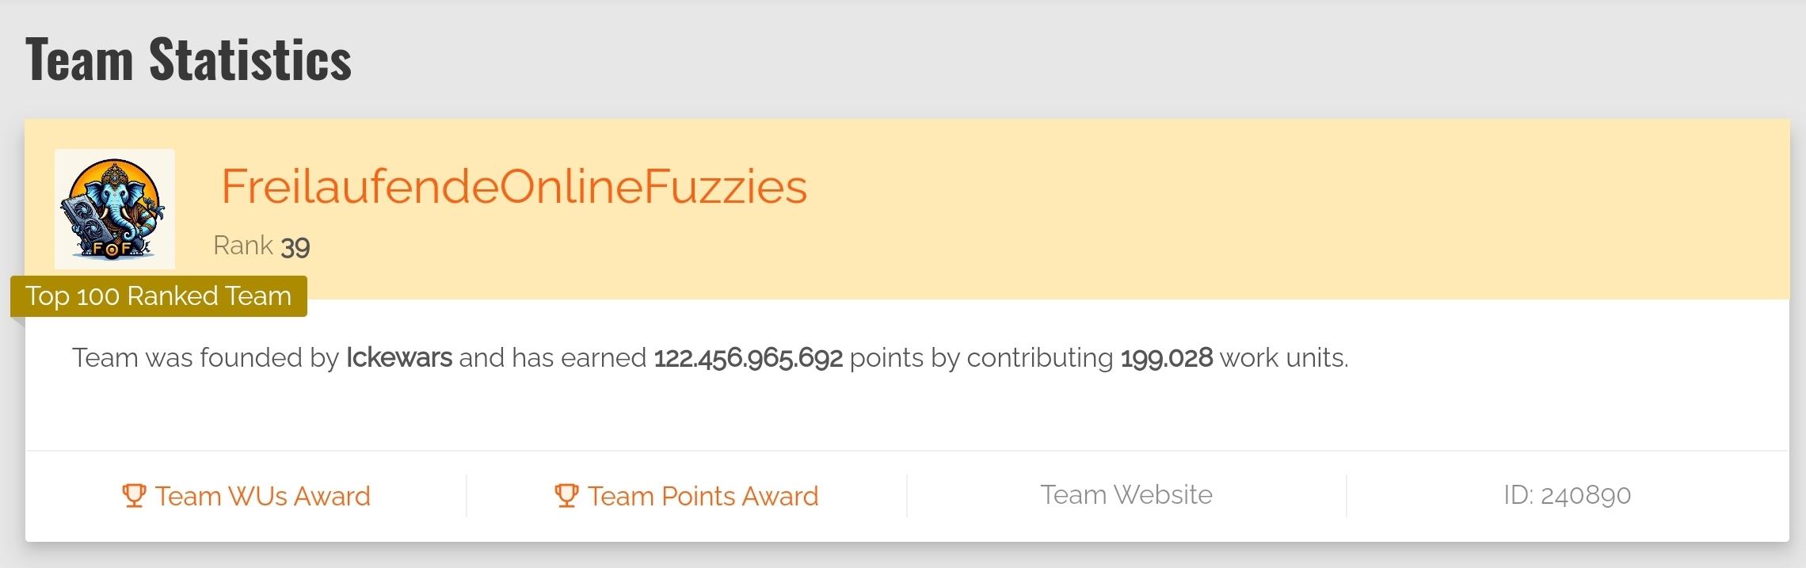Click the trophy icon beside Team WUs Award
The width and height of the screenshot is (1806, 568).
134,496
